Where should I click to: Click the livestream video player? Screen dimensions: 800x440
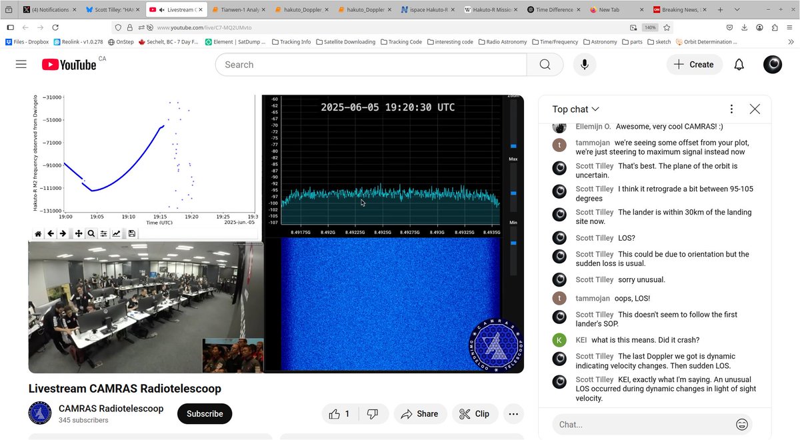(276, 234)
